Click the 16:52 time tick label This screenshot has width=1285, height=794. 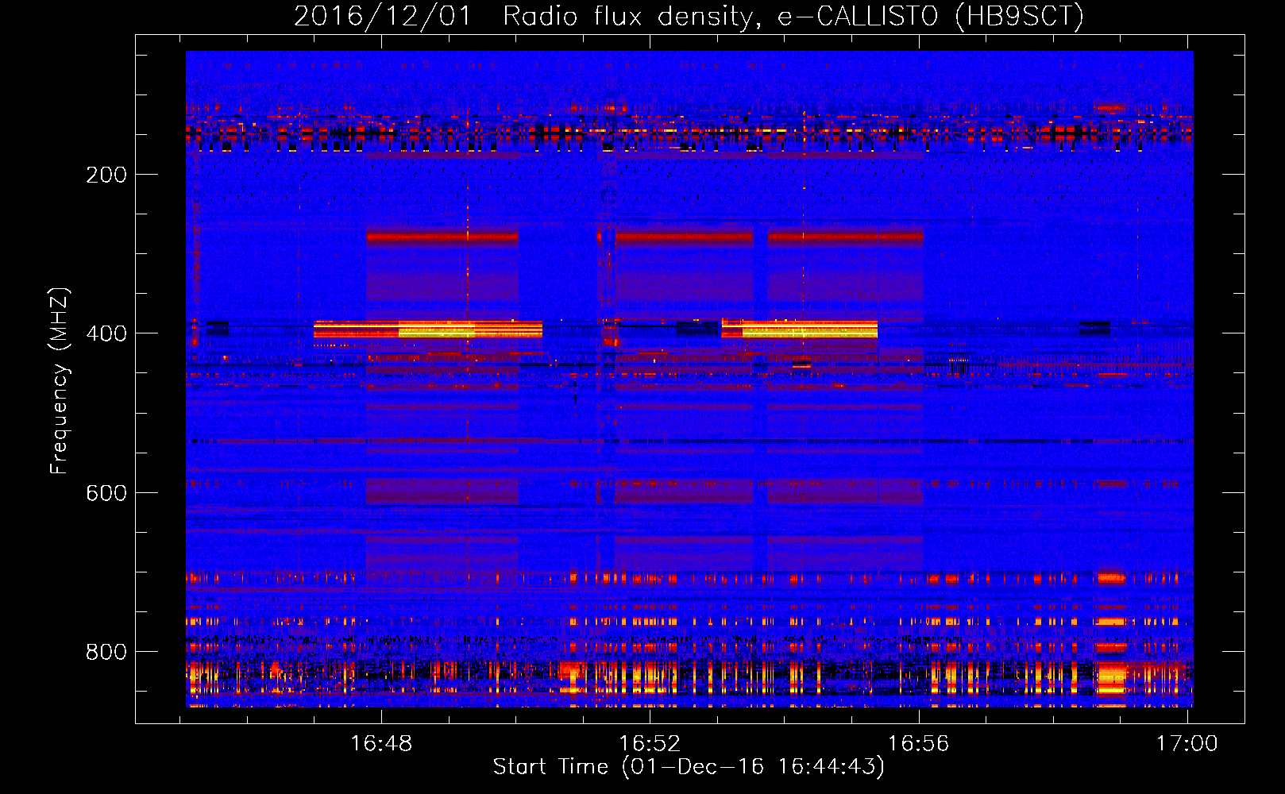tap(650, 744)
